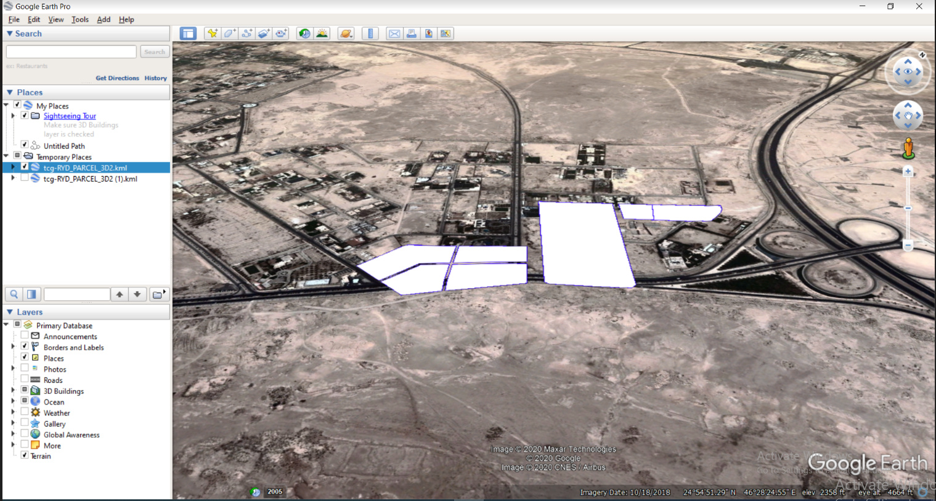Check the tcg-RYD_PARCEL_3D2 (1).kml checkbox

[x=25, y=178]
